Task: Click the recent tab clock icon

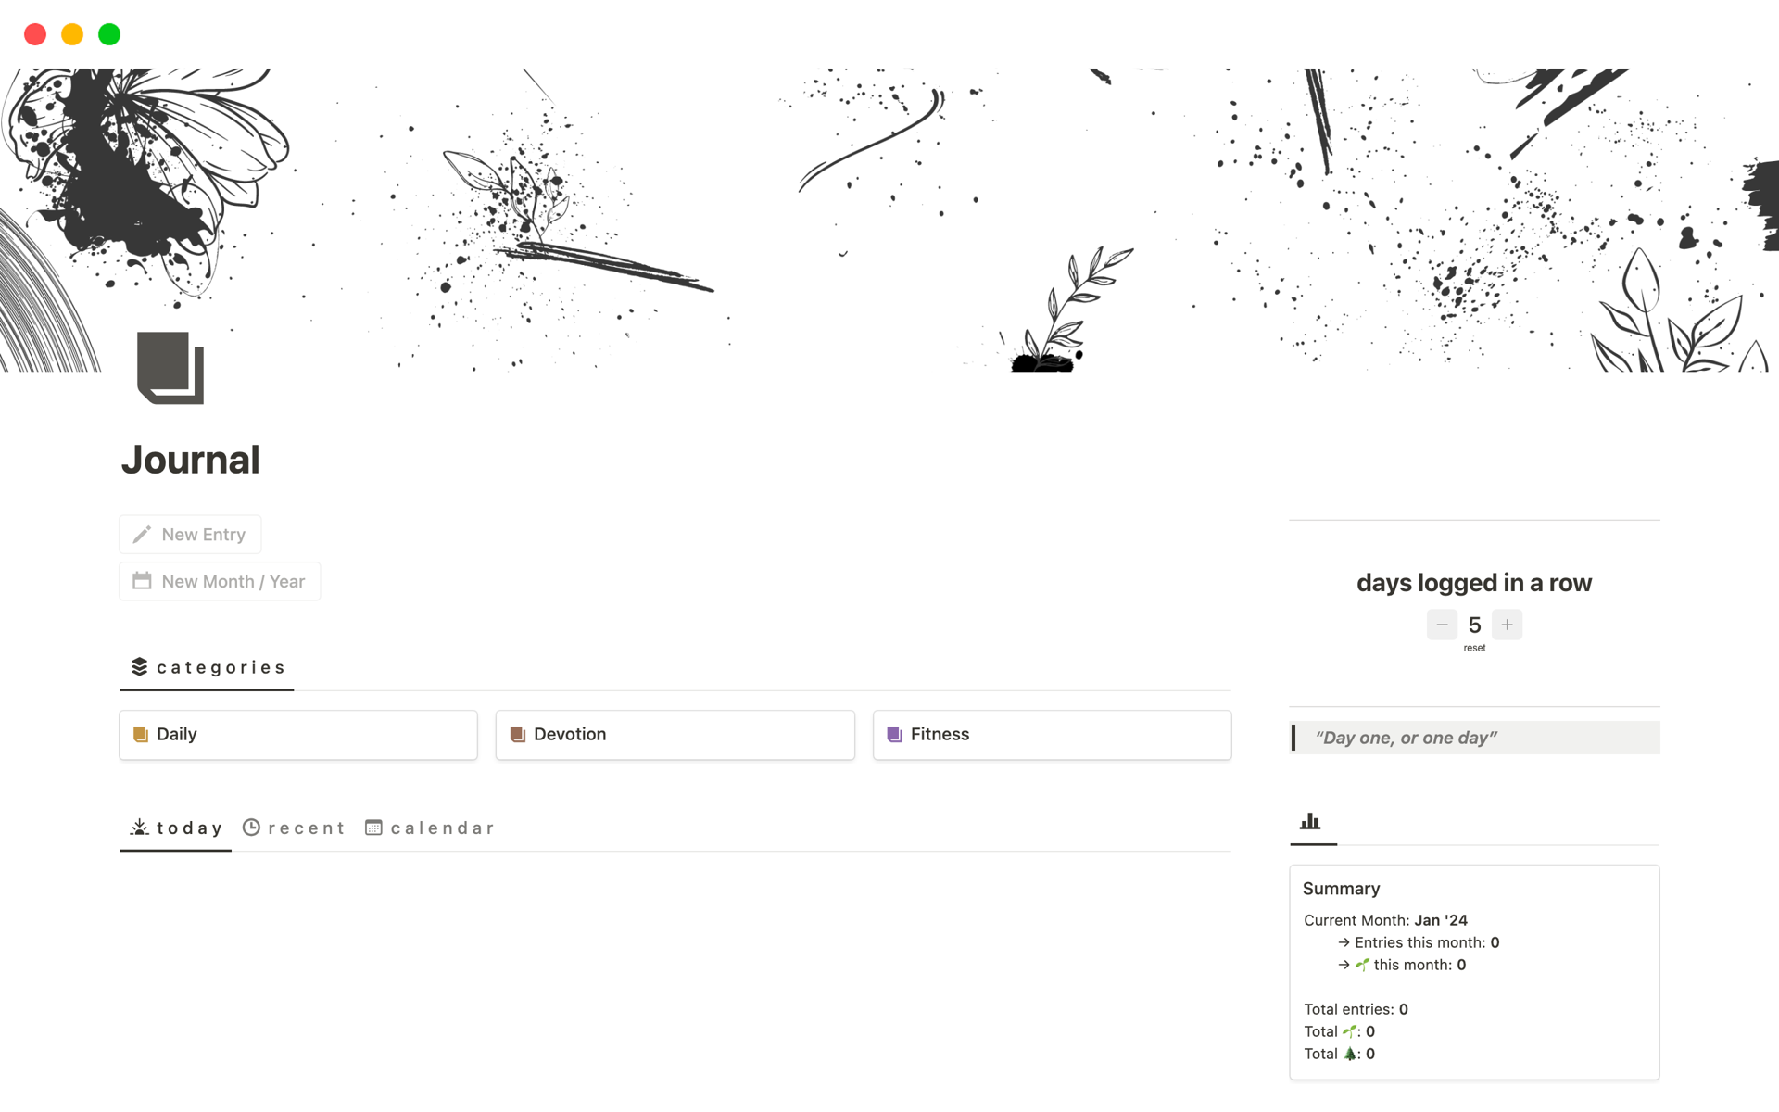Action: point(251,828)
